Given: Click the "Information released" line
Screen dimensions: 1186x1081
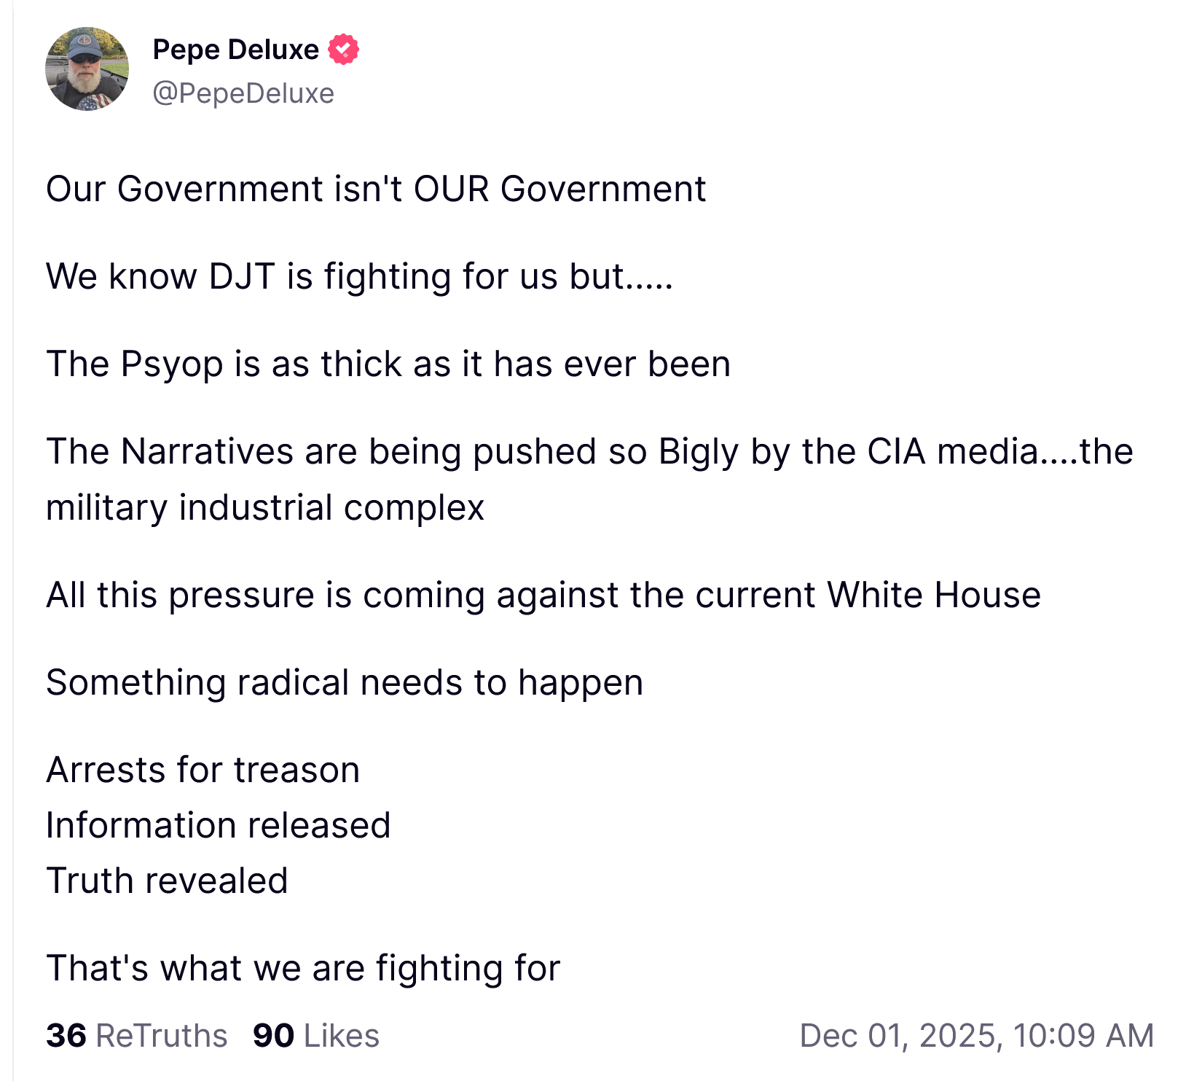Looking at the screenshot, I should coord(219,825).
